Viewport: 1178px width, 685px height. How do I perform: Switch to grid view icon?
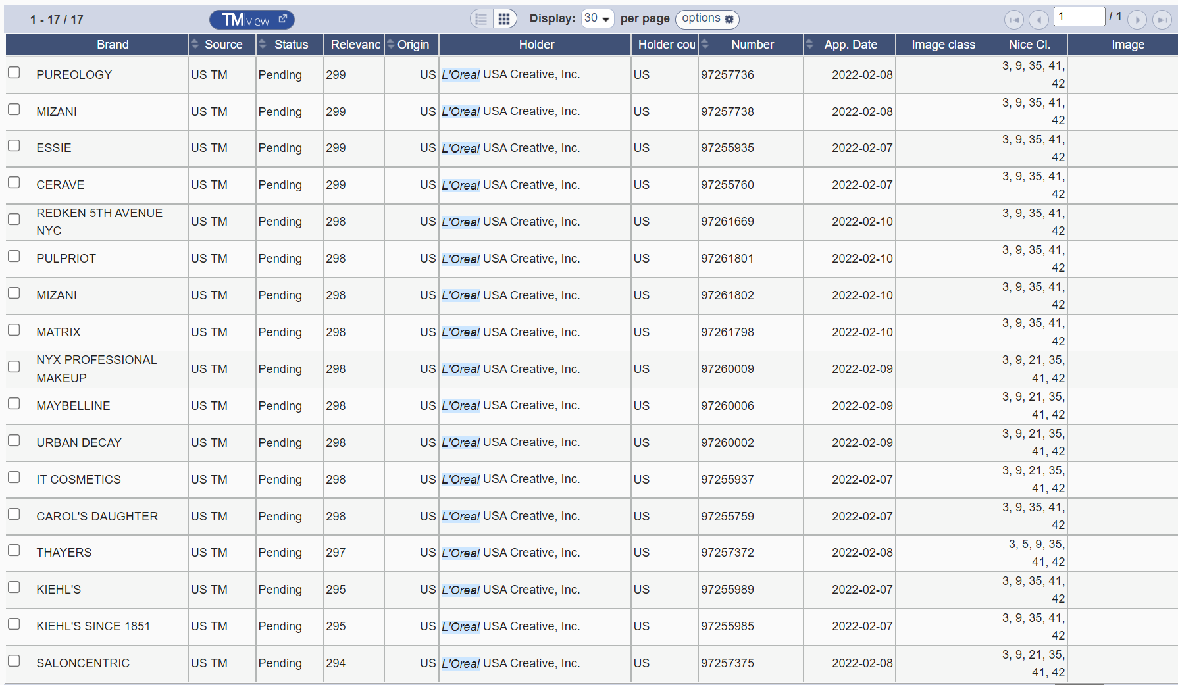[x=504, y=19]
